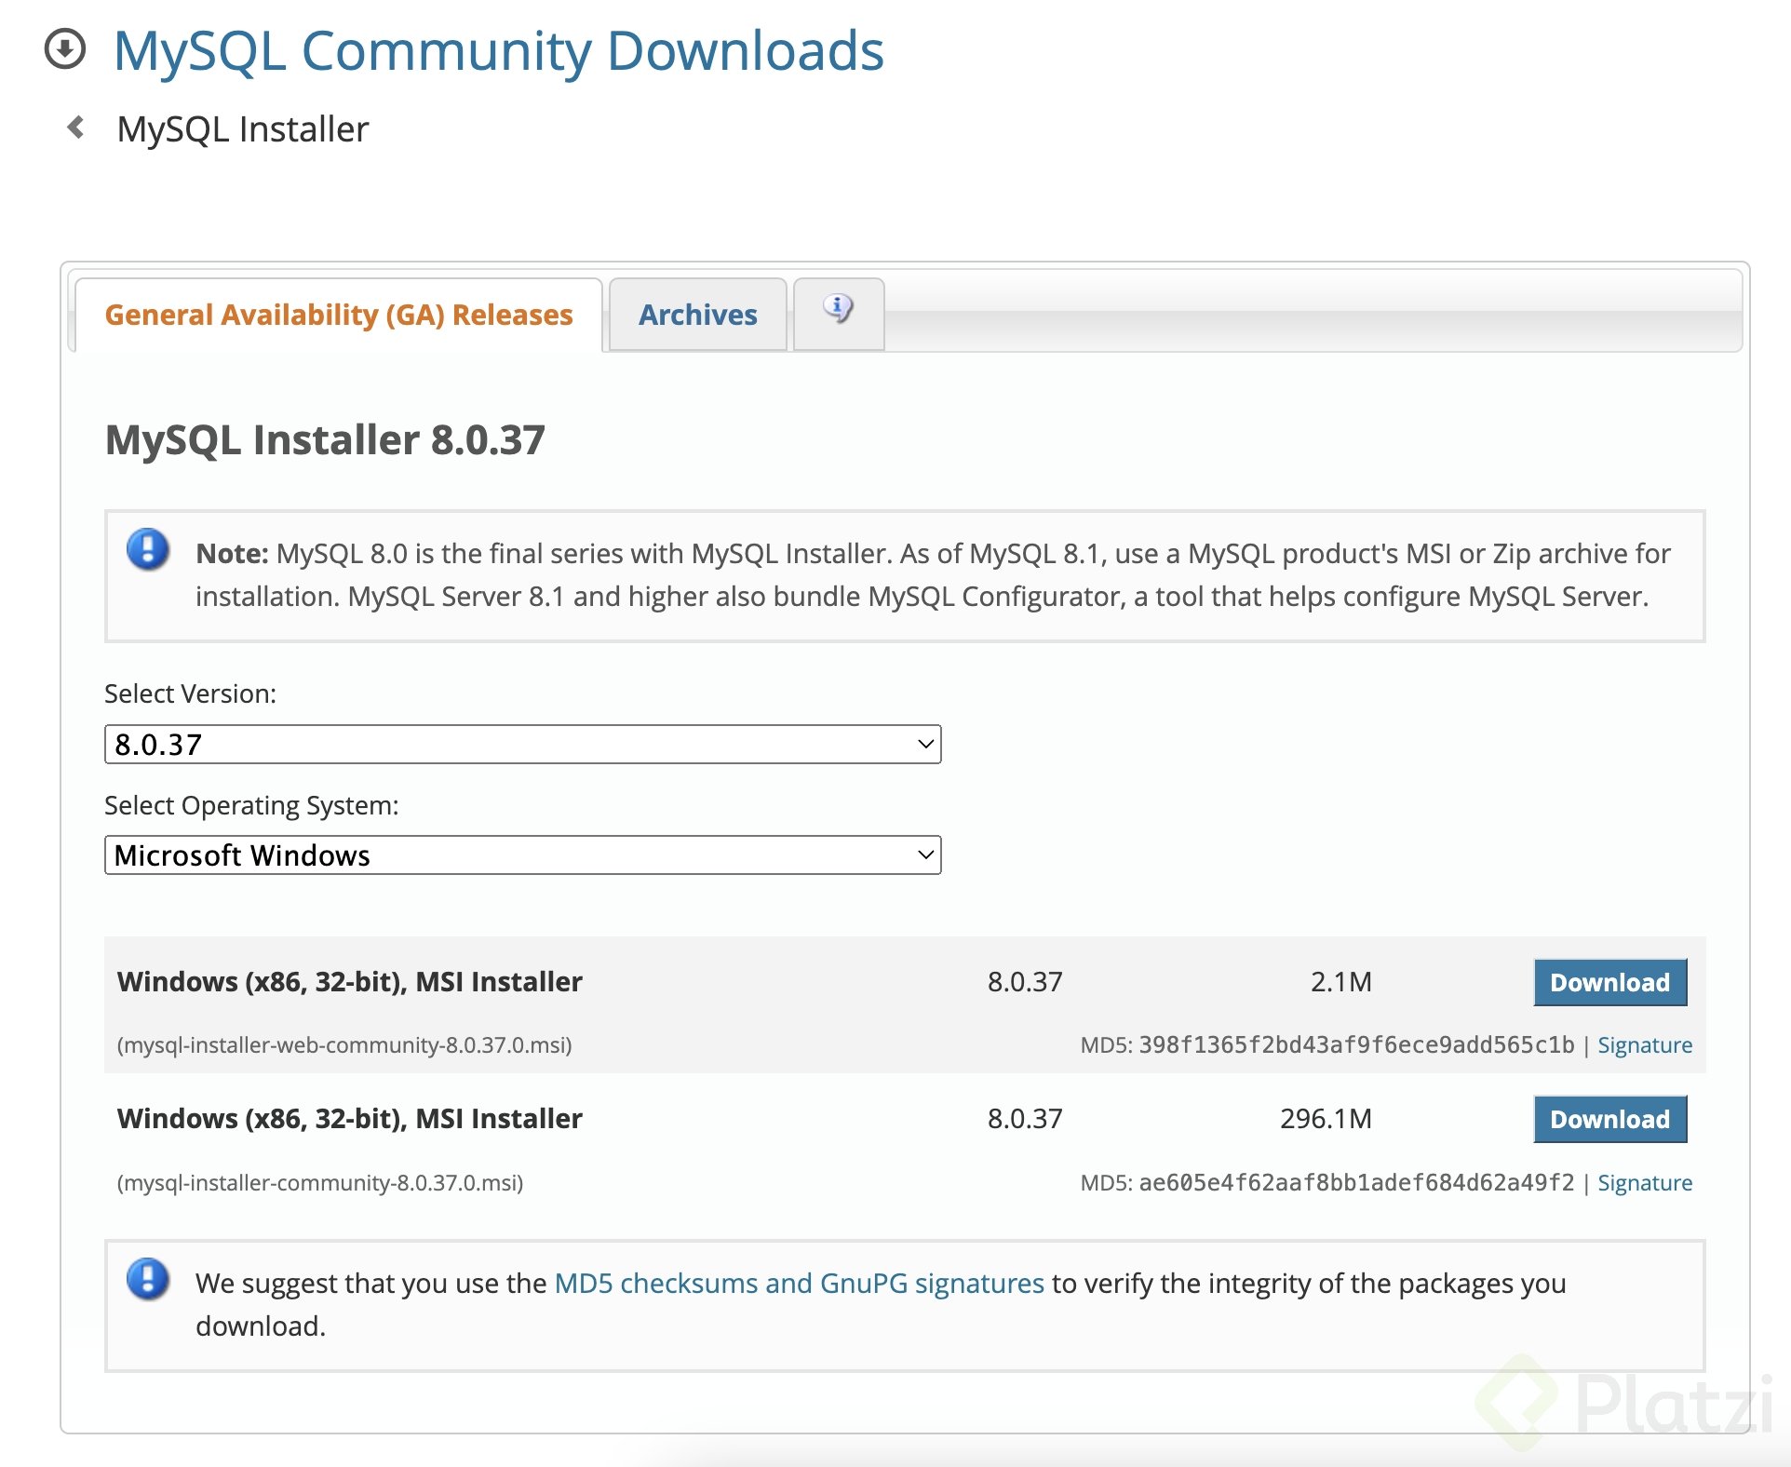Click the MSI Installer title in 2.1M row

click(350, 982)
